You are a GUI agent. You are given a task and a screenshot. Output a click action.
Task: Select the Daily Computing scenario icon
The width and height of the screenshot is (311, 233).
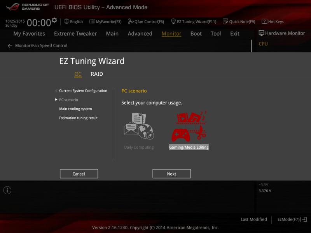(x=139, y=126)
